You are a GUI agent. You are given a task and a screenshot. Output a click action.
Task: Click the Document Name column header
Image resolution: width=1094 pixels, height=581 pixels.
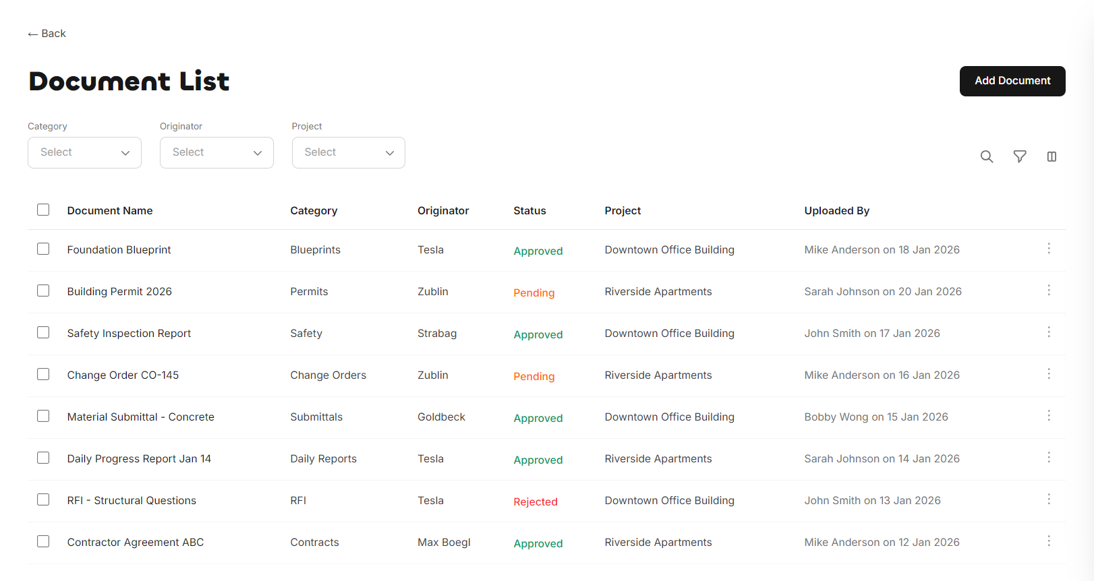(x=110, y=211)
